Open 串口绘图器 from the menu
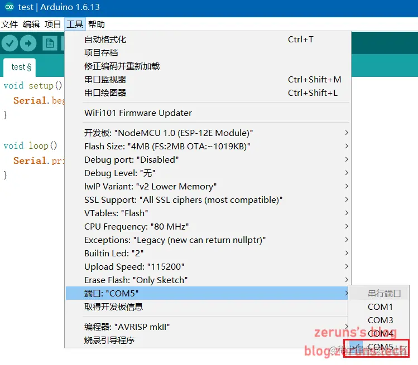Image resolution: width=418 pixels, height=365 pixels. [x=208, y=93]
